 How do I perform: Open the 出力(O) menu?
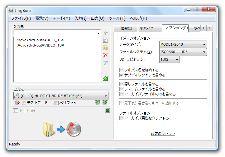(x=98, y=18)
